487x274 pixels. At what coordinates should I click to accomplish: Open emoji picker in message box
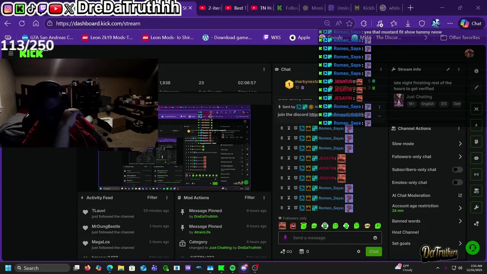pyautogui.click(x=375, y=238)
